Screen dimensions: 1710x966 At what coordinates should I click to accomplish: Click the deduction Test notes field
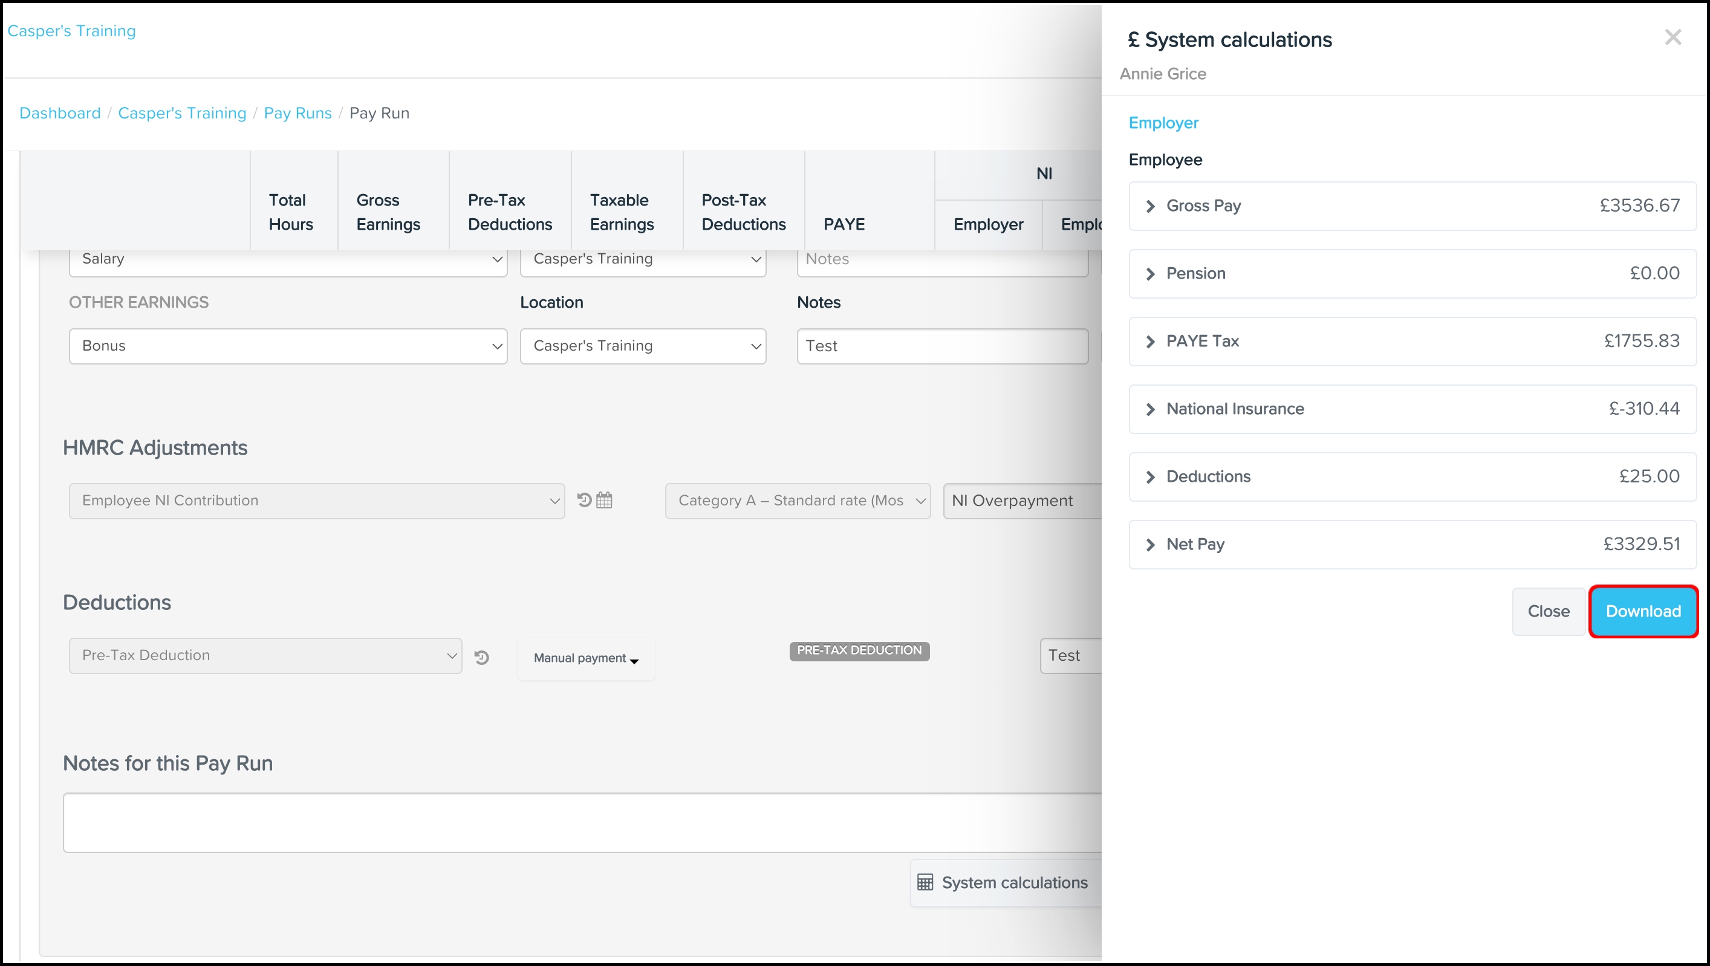tap(1071, 655)
